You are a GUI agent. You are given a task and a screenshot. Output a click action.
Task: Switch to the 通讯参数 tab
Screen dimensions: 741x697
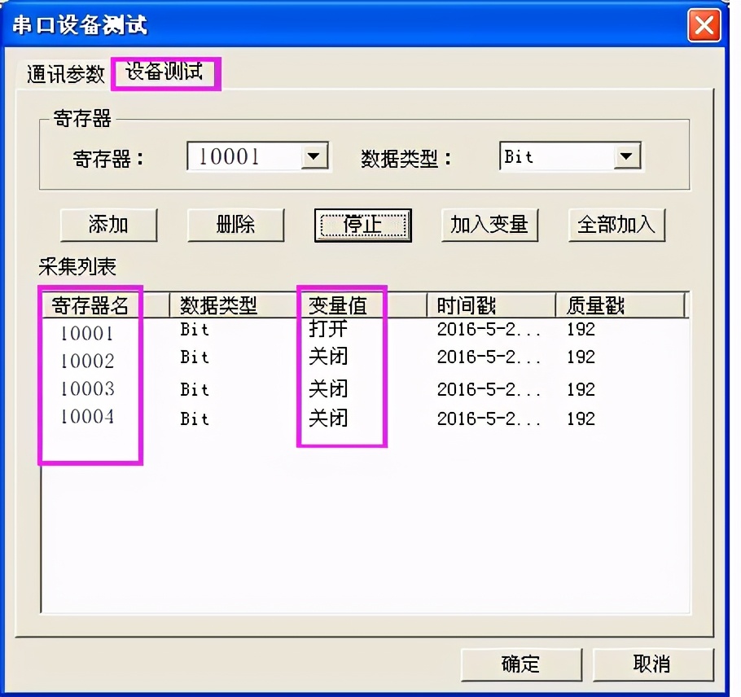tap(64, 73)
